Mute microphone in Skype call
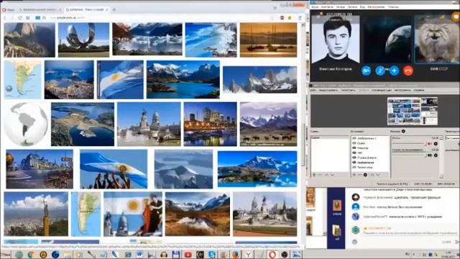This screenshot has height=259, width=460. [380, 71]
